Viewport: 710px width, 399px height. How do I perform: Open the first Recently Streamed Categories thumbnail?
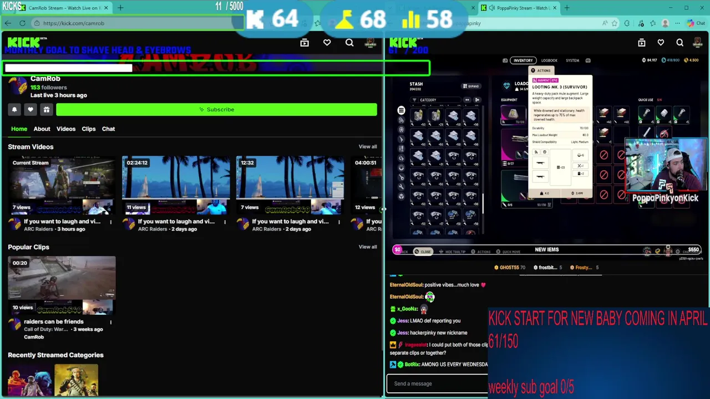click(30, 381)
